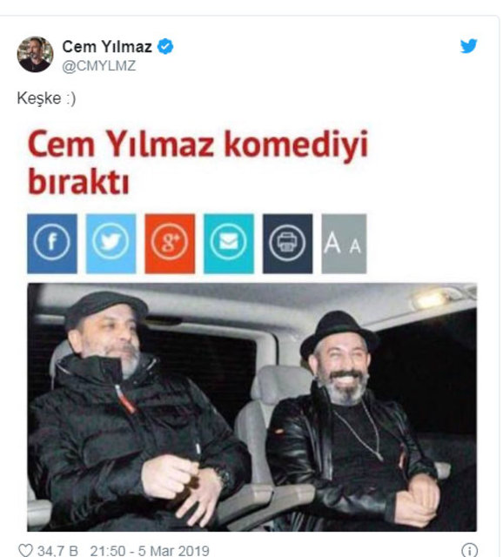Send the article with the email icon
The image size is (503, 557).
[229, 244]
